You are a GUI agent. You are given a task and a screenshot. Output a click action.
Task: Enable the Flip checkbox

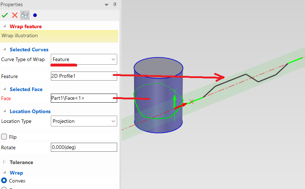click(x=4, y=137)
